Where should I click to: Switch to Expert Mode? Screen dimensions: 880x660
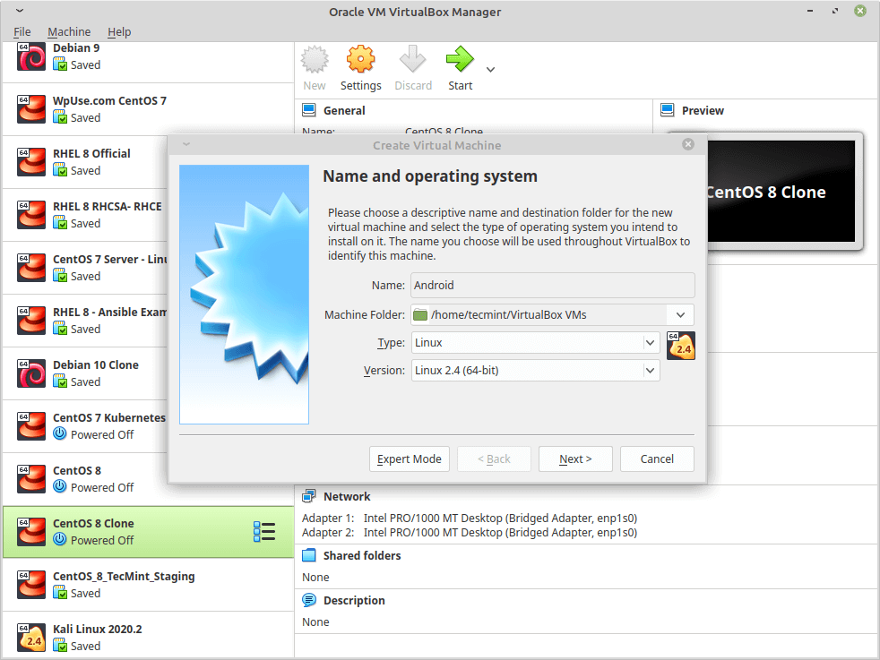[410, 459]
